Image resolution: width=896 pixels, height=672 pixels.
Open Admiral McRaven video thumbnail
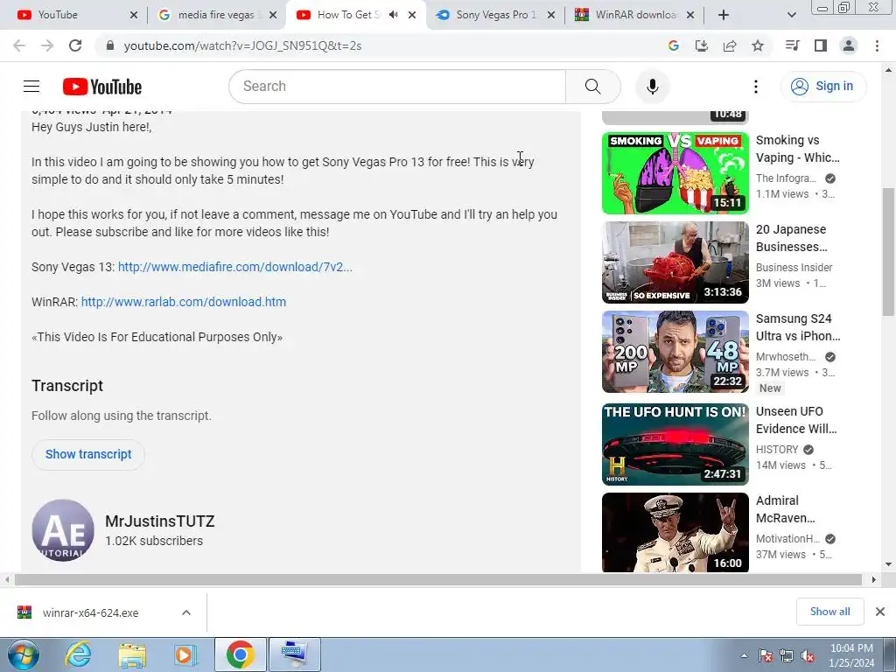[x=675, y=533]
